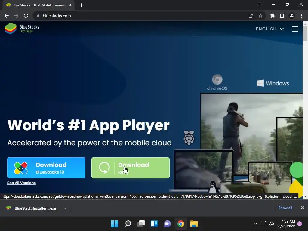Expand the ENGLISH language dropdown
Image resolution: width=308 pixels, height=231 pixels.
click(x=269, y=29)
